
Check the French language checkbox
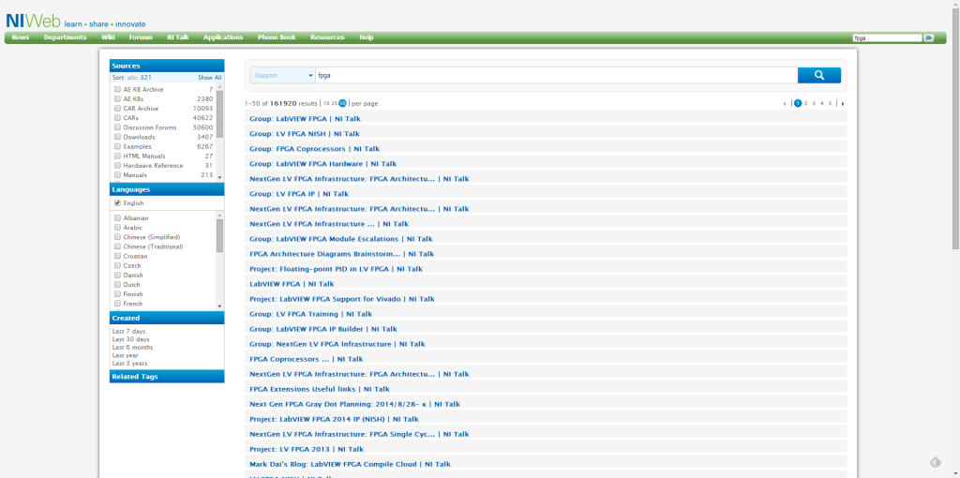(x=117, y=304)
